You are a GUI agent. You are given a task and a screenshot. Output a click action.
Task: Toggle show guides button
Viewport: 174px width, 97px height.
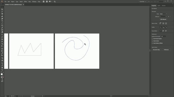tap(161, 27)
